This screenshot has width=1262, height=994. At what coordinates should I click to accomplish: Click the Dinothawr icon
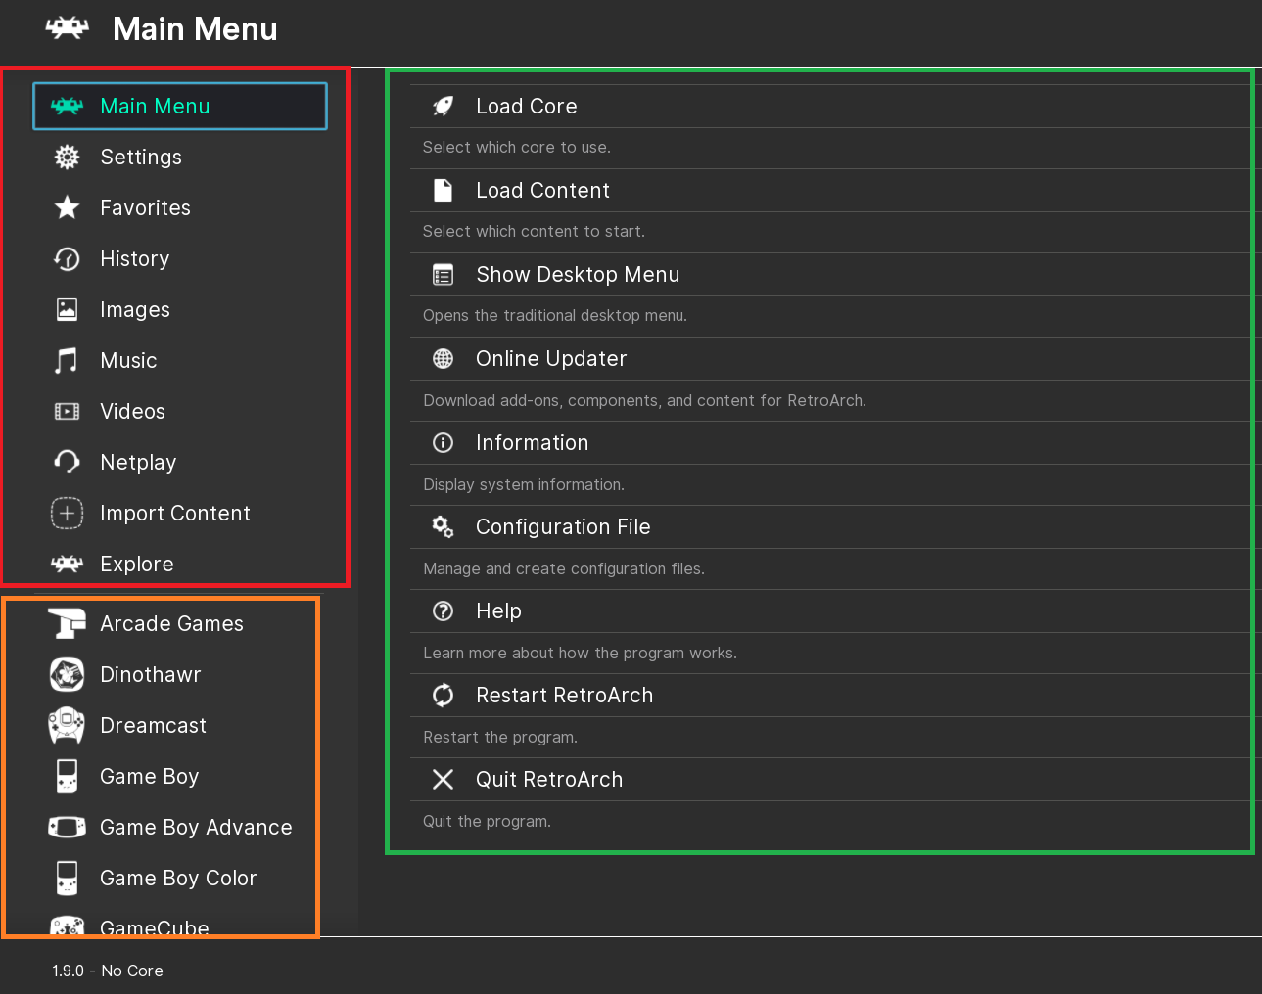click(x=67, y=674)
